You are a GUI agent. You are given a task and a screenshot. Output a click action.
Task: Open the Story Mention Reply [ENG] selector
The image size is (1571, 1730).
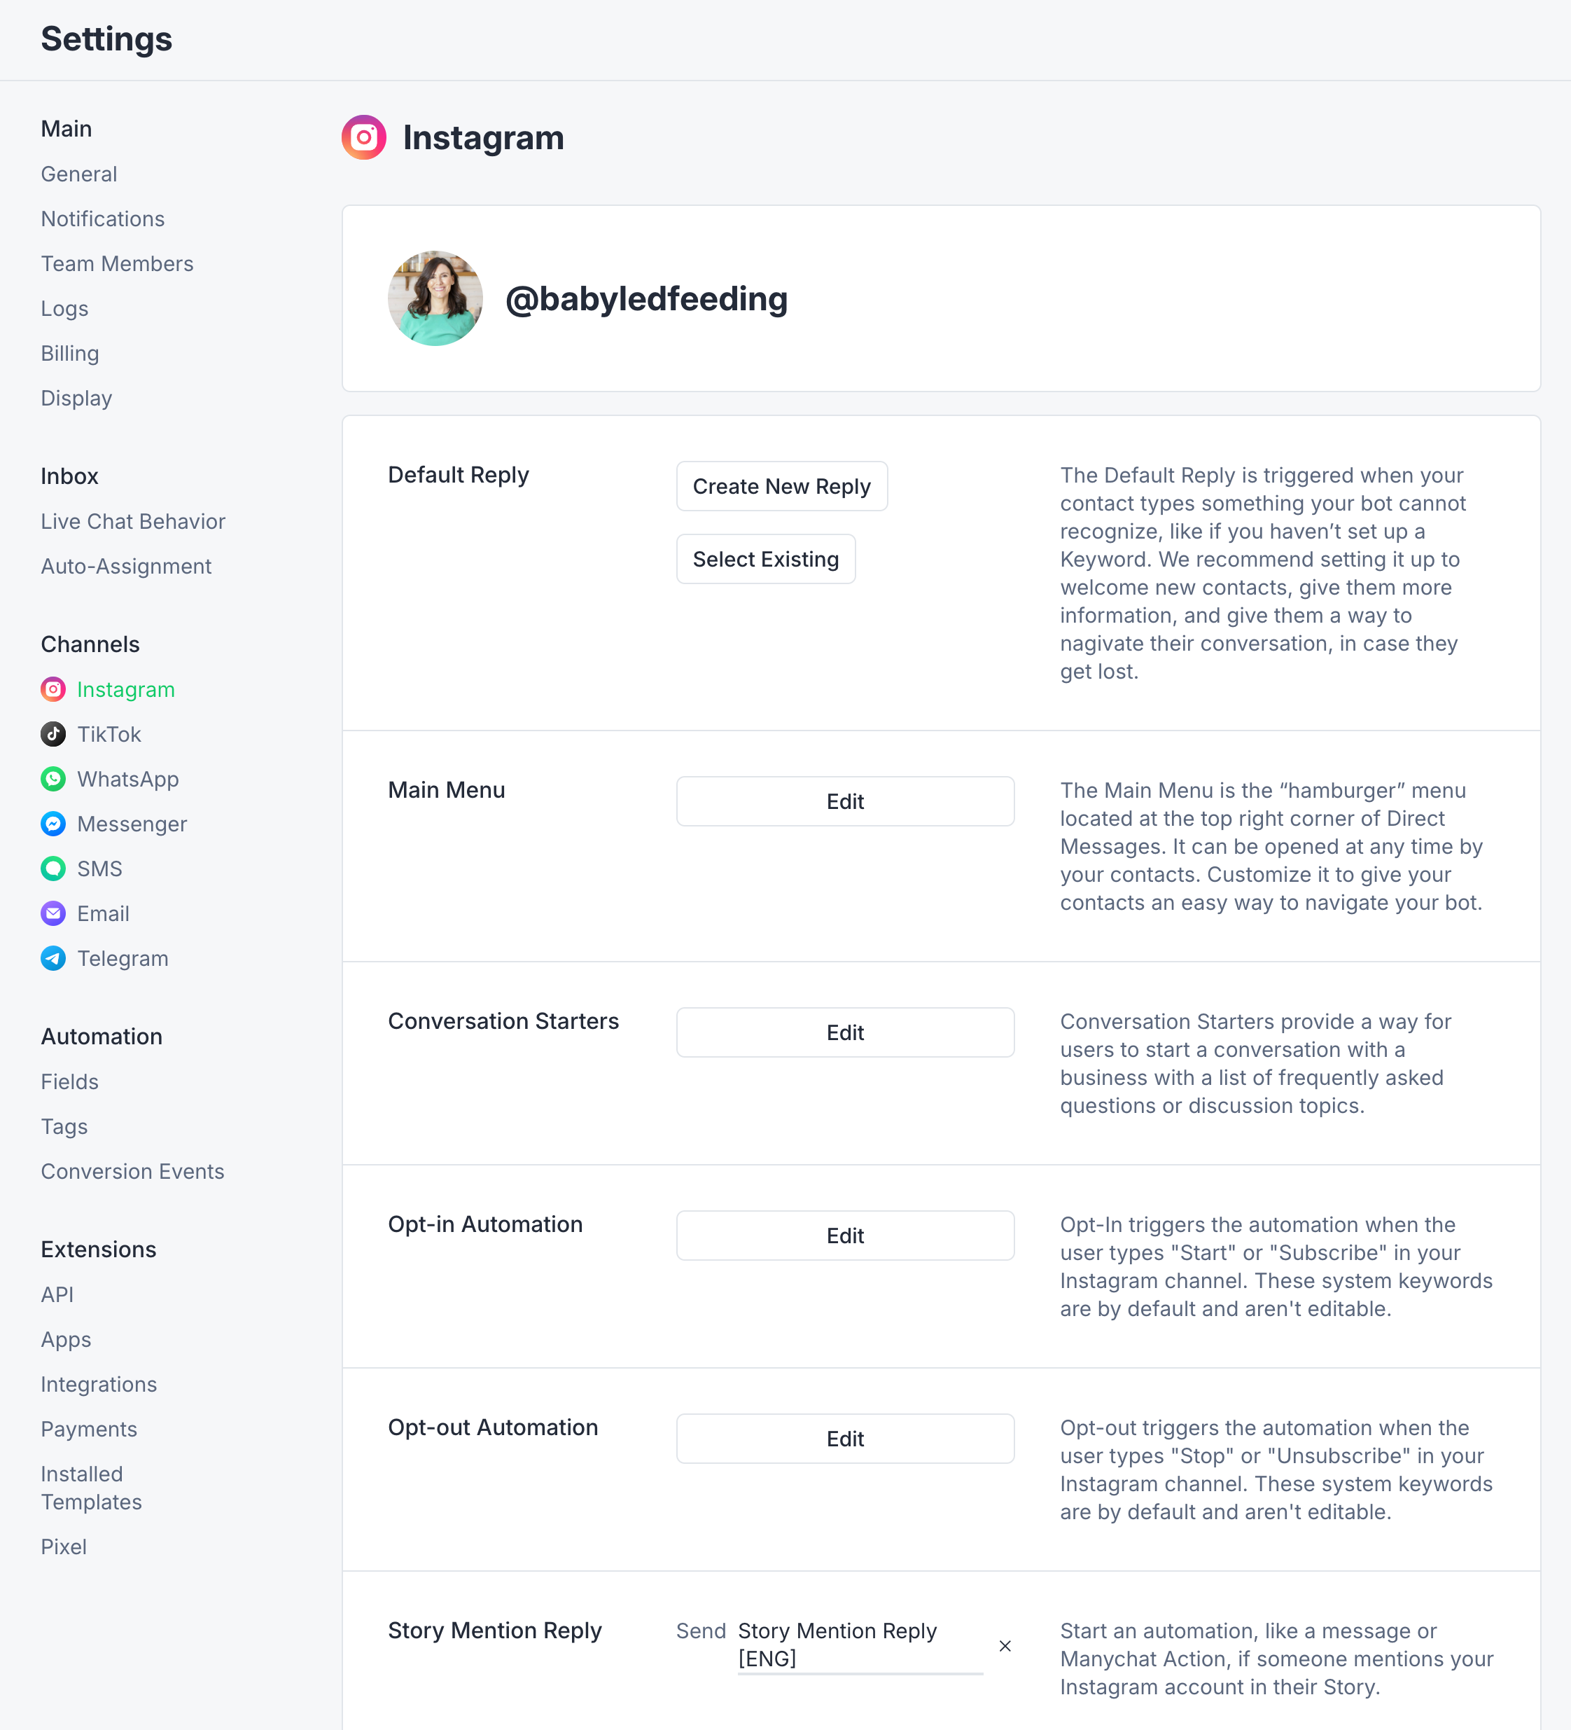(x=859, y=1645)
